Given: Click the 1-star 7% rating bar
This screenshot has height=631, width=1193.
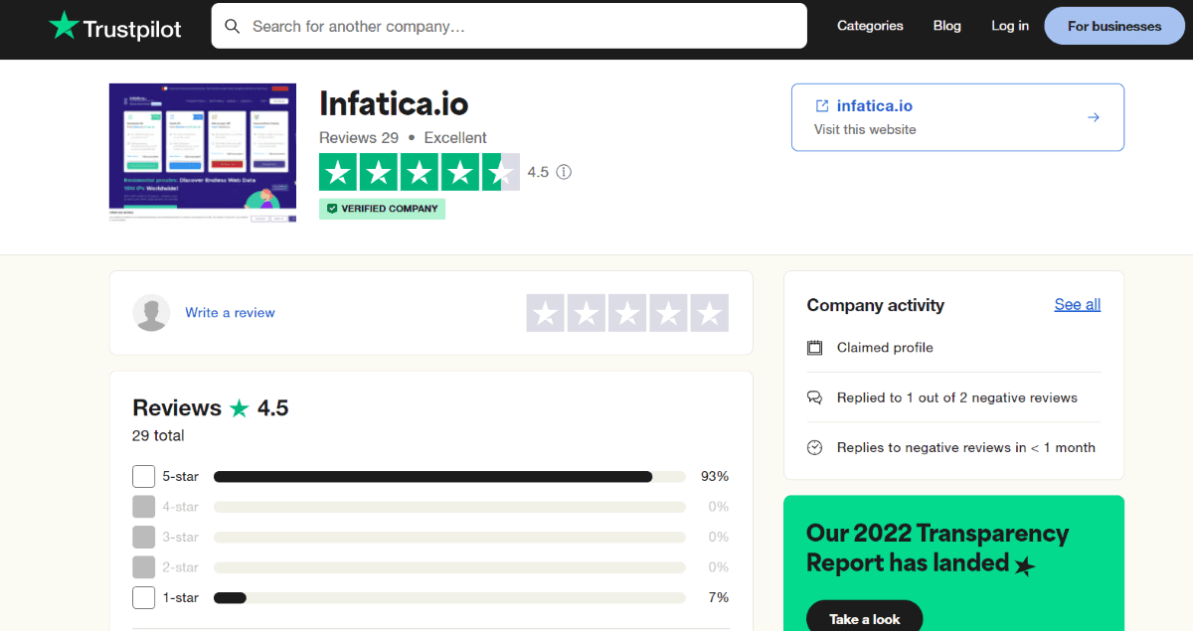Looking at the screenshot, I should point(449,598).
